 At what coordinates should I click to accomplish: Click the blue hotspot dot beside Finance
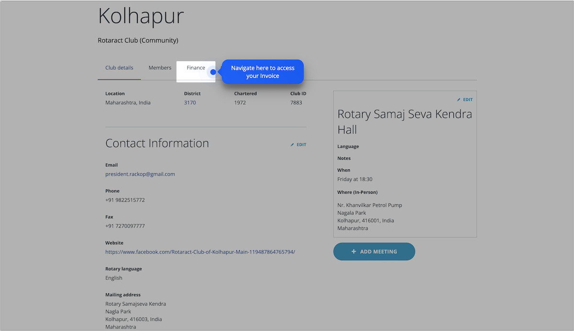[x=213, y=72]
